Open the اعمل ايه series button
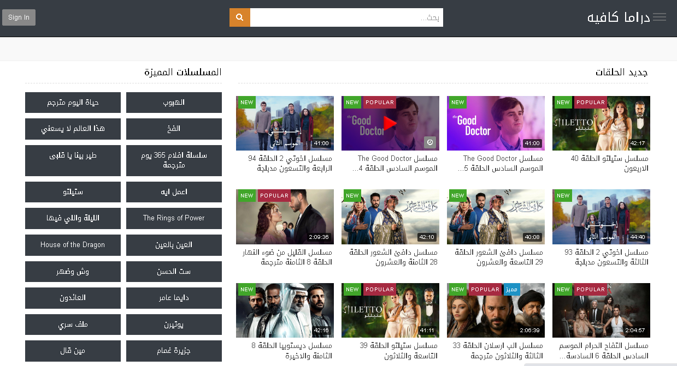 point(174,192)
